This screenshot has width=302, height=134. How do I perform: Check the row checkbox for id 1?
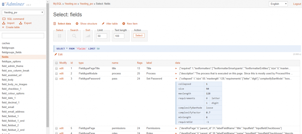click(x=56, y=68)
